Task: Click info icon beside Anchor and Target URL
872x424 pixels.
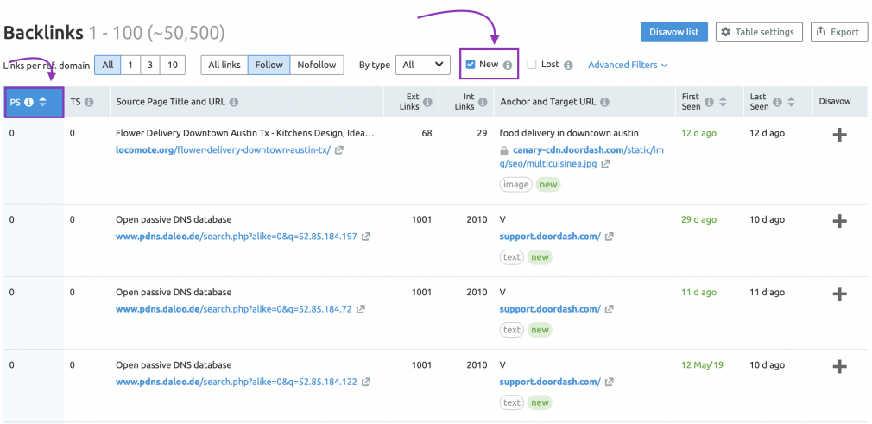Action: coord(604,103)
